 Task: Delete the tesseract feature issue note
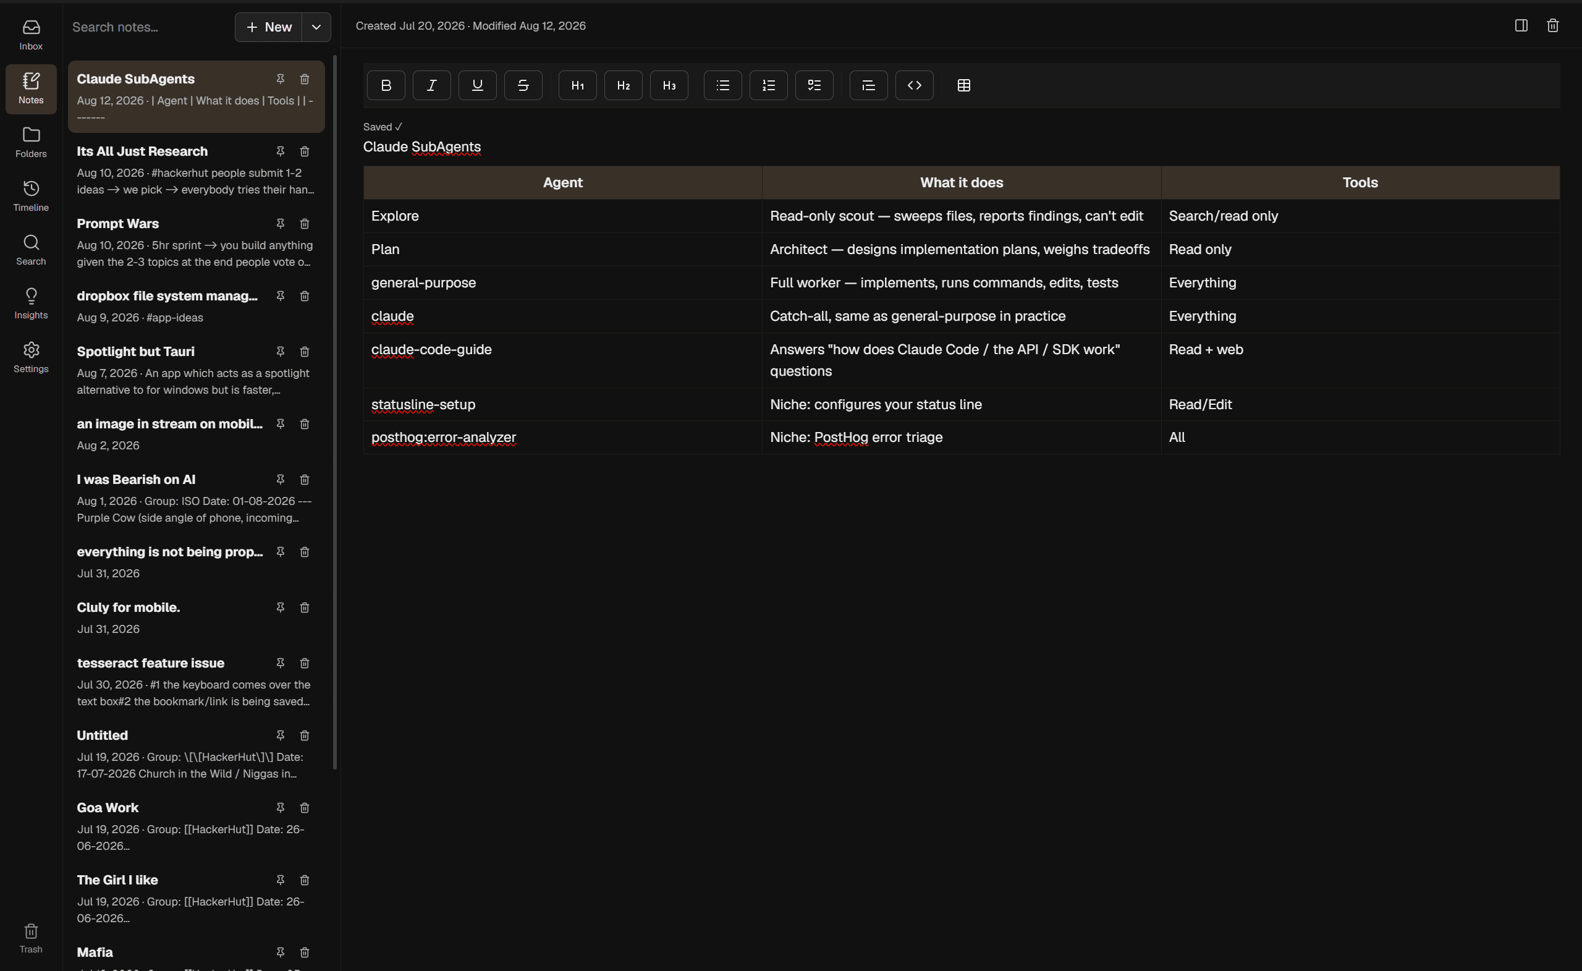305,663
